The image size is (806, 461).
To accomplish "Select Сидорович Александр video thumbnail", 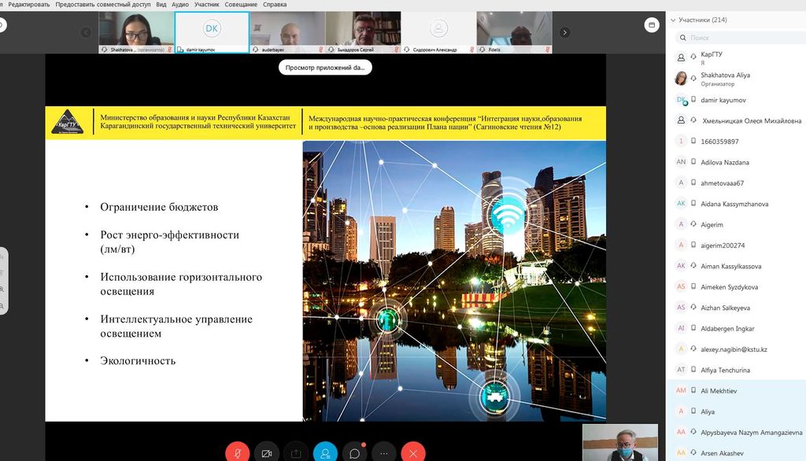I will click(438, 32).
